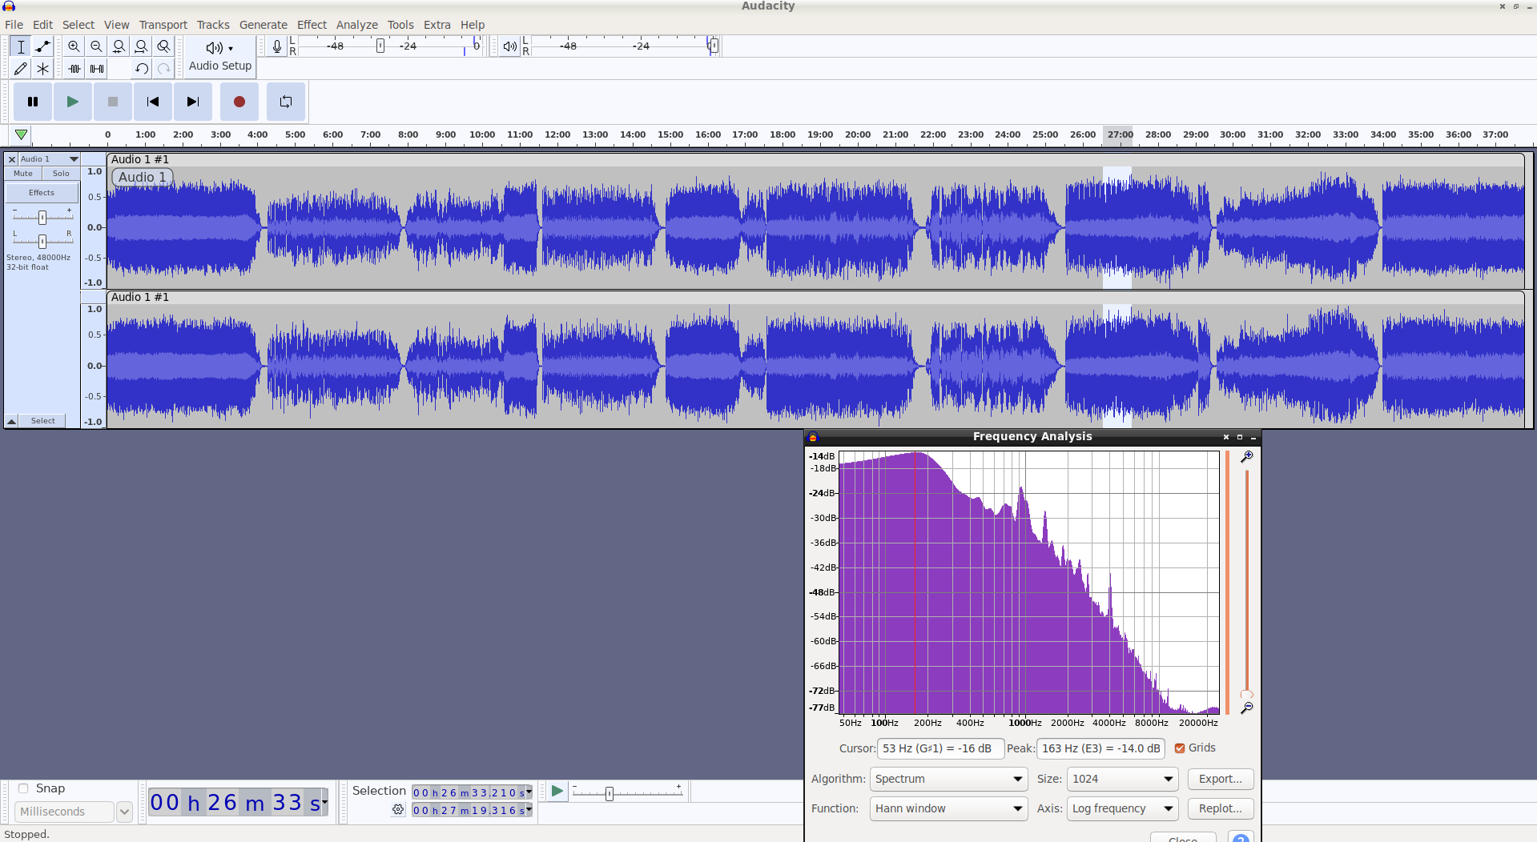Open the Function Hann window dropdown
This screenshot has width=1537, height=842.
(949, 808)
